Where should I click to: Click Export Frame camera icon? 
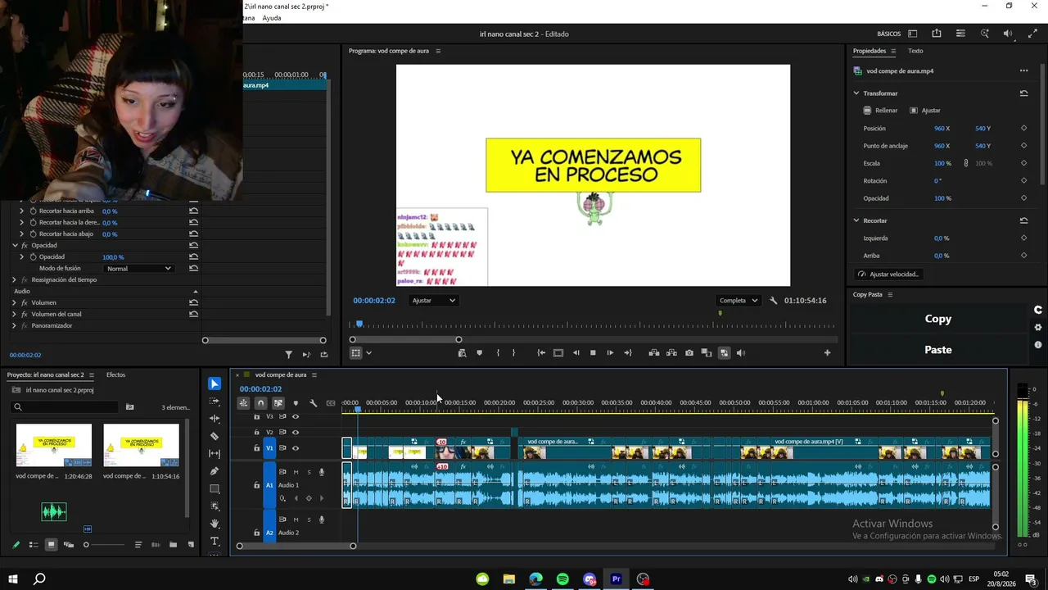[x=689, y=353]
